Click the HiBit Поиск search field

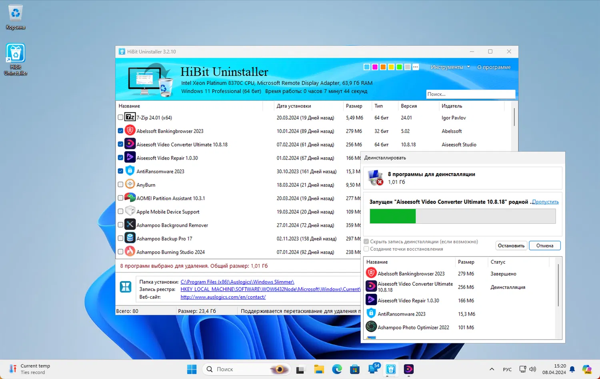point(470,94)
